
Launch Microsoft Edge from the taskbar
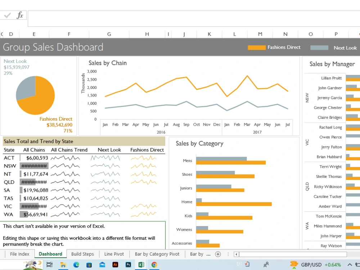pyautogui.click(x=76, y=264)
